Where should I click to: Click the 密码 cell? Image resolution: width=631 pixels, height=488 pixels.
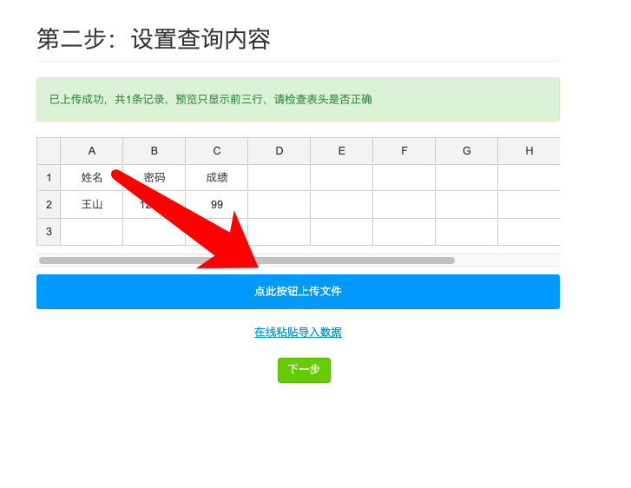click(154, 177)
